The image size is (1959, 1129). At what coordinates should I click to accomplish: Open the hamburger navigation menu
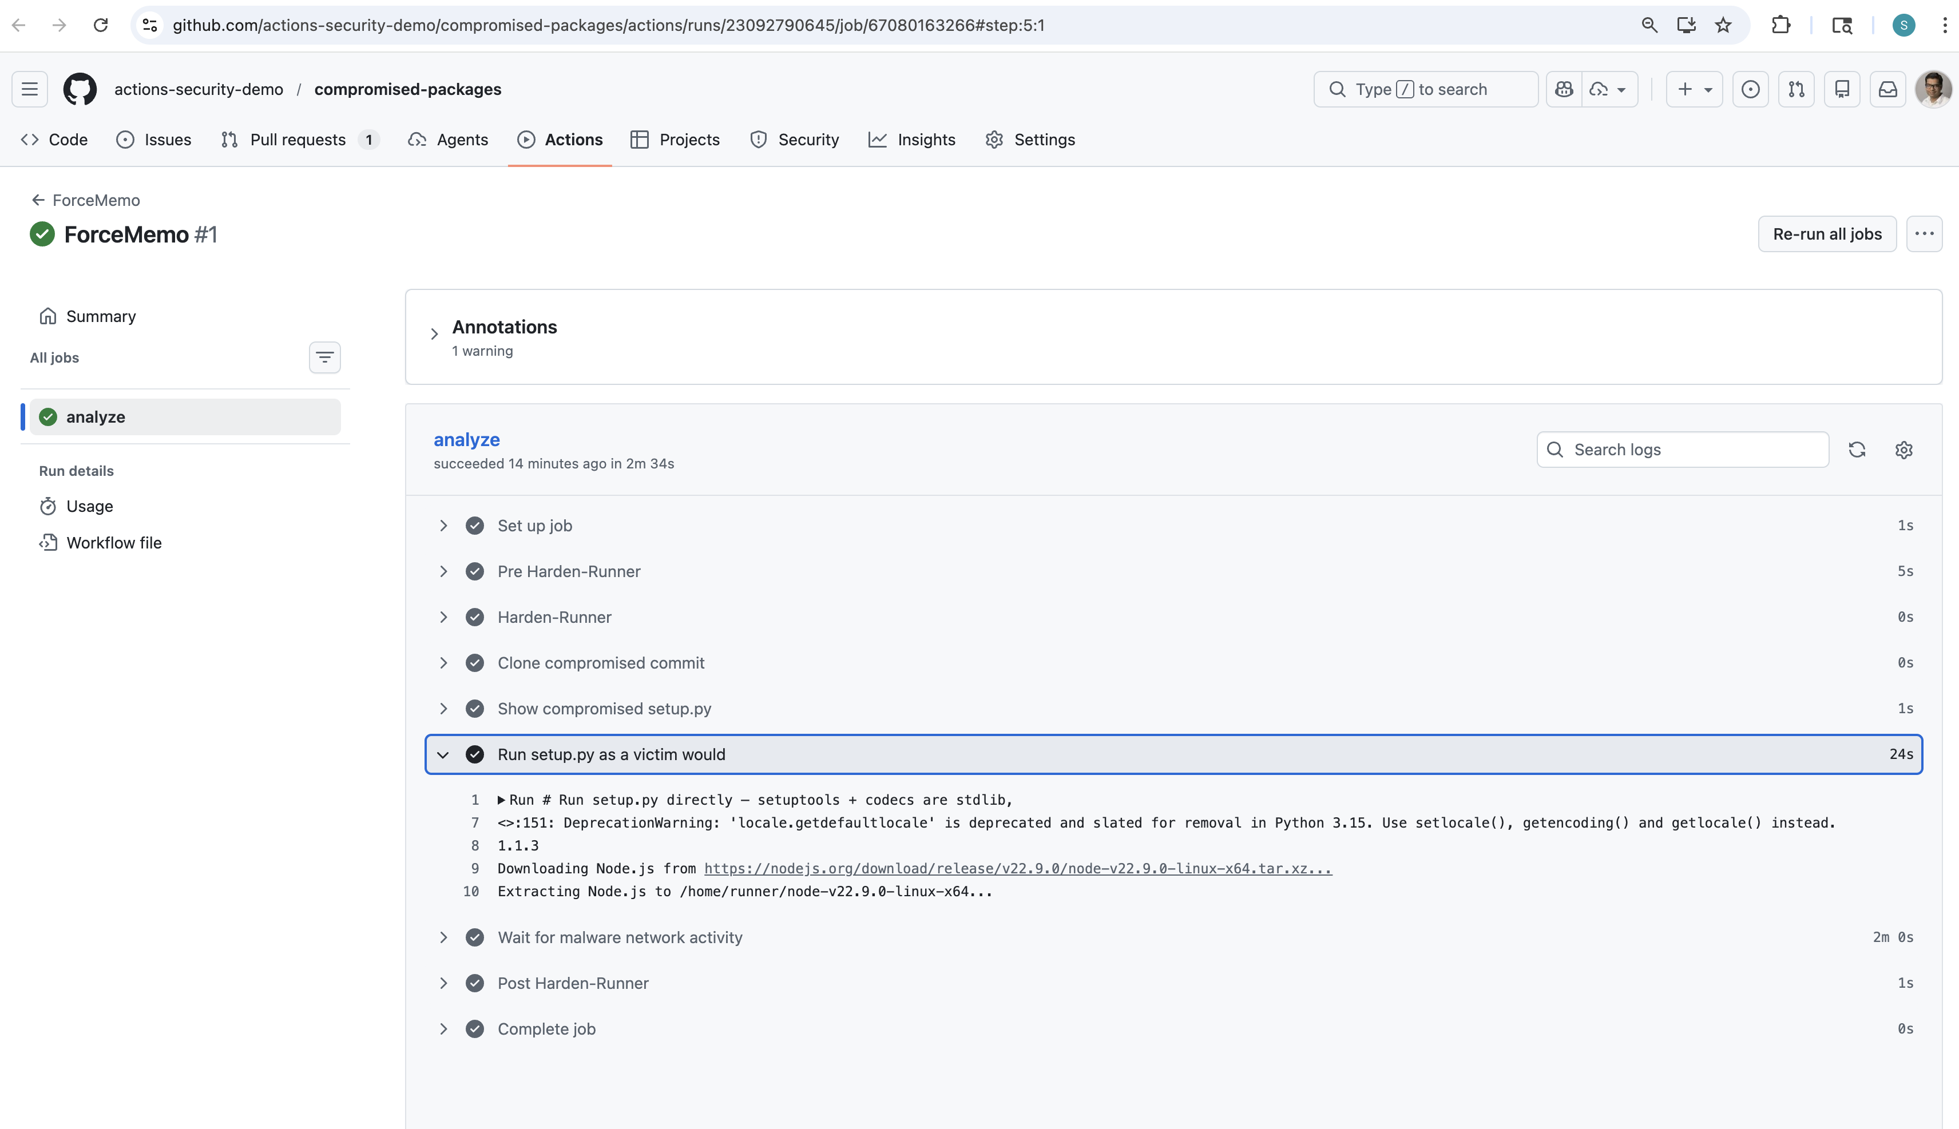pyautogui.click(x=30, y=89)
